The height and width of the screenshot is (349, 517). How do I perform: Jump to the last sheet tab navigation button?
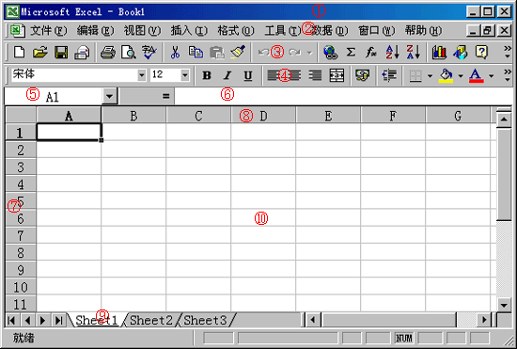(x=58, y=320)
